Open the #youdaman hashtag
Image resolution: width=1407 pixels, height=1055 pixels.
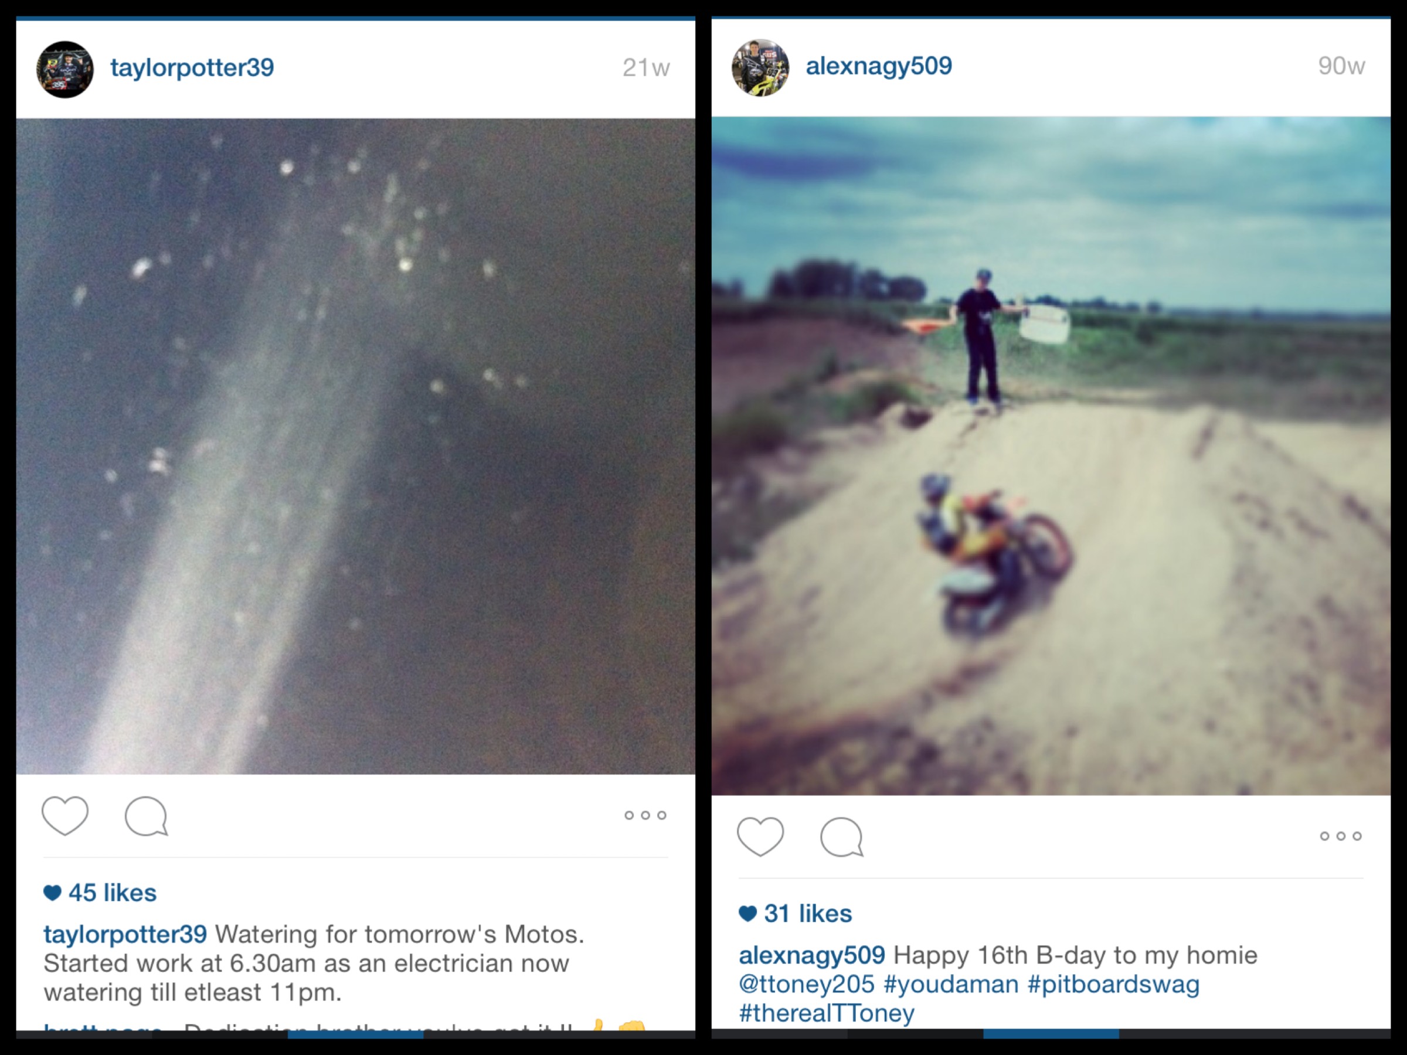951,985
